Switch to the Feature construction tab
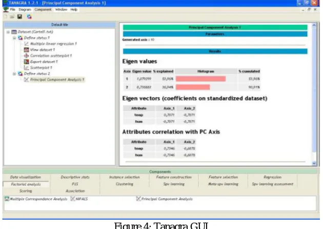This screenshot has width=323, height=229. click(x=174, y=177)
